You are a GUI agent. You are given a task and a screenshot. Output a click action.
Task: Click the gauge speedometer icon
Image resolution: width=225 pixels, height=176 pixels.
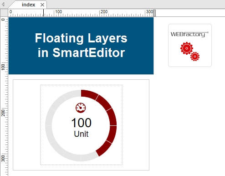point(81,108)
